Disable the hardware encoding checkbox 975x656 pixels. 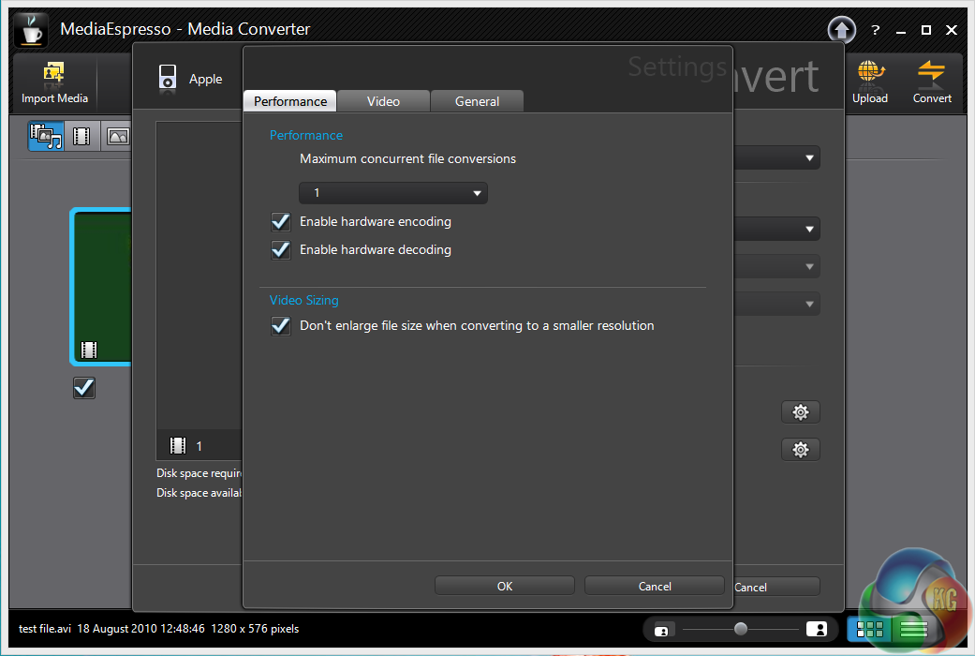click(x=280, y=222)
